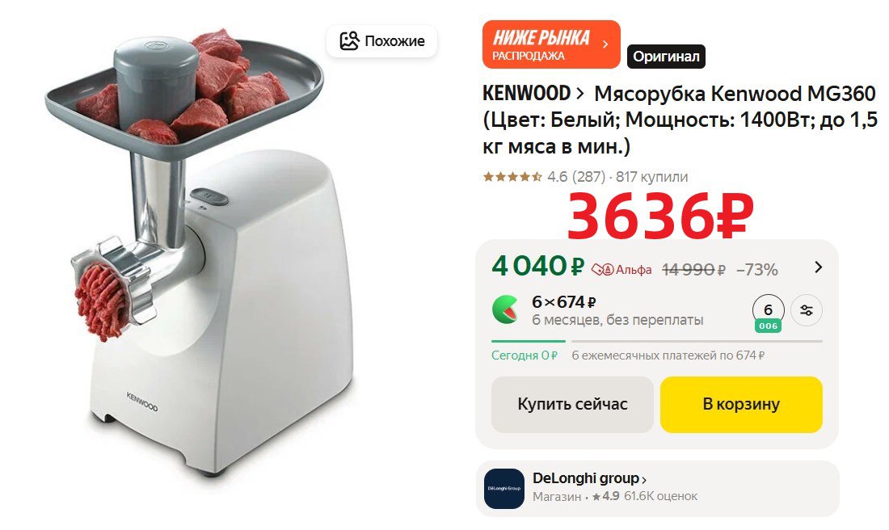The height and width of the screenshot is (530, 889).
Task: Click the installment payment progress bar
Action: (x=656, y=341)
